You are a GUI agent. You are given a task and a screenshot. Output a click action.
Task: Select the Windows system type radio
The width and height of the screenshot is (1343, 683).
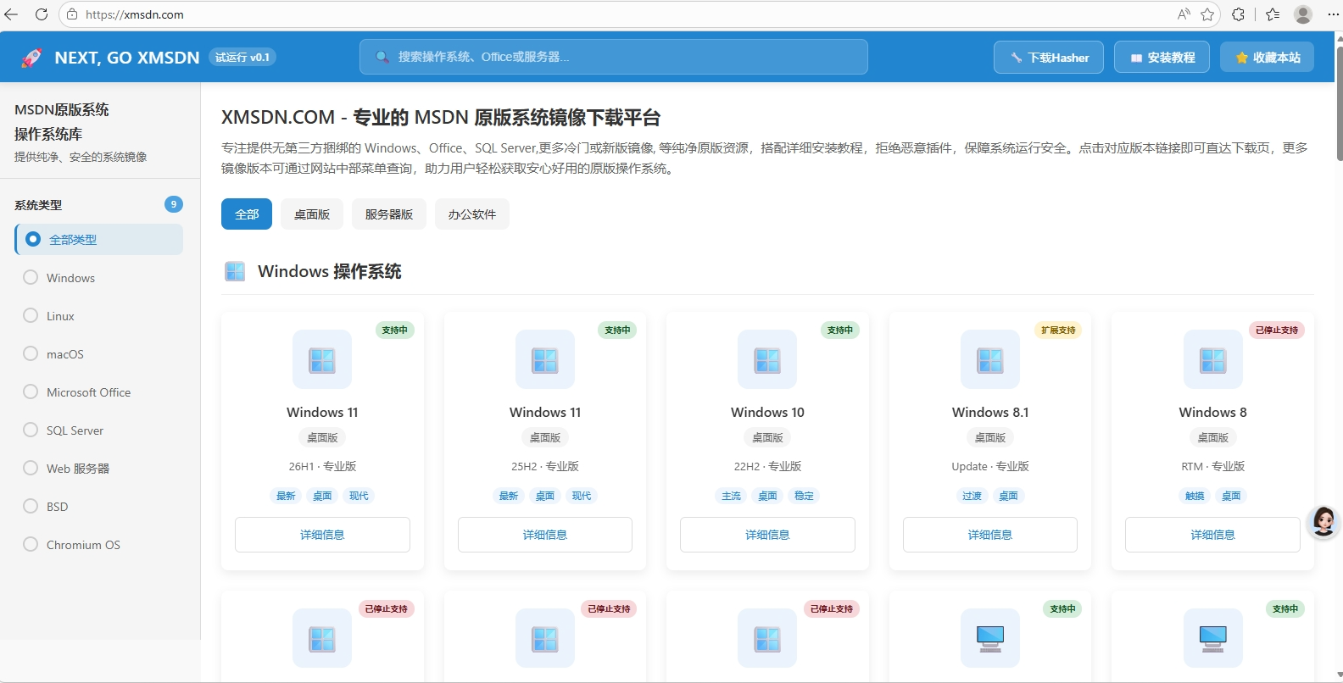pyautogui.click(x=31, y=277)
